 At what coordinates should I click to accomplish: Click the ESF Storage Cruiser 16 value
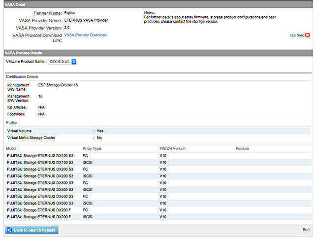[58, 85]
